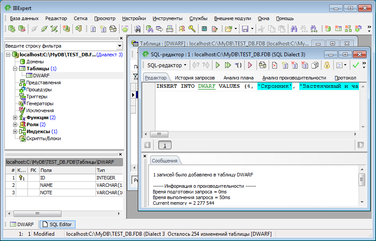
Task: Commit transaction with green checkmark icon
Action: tap(355, 65)
